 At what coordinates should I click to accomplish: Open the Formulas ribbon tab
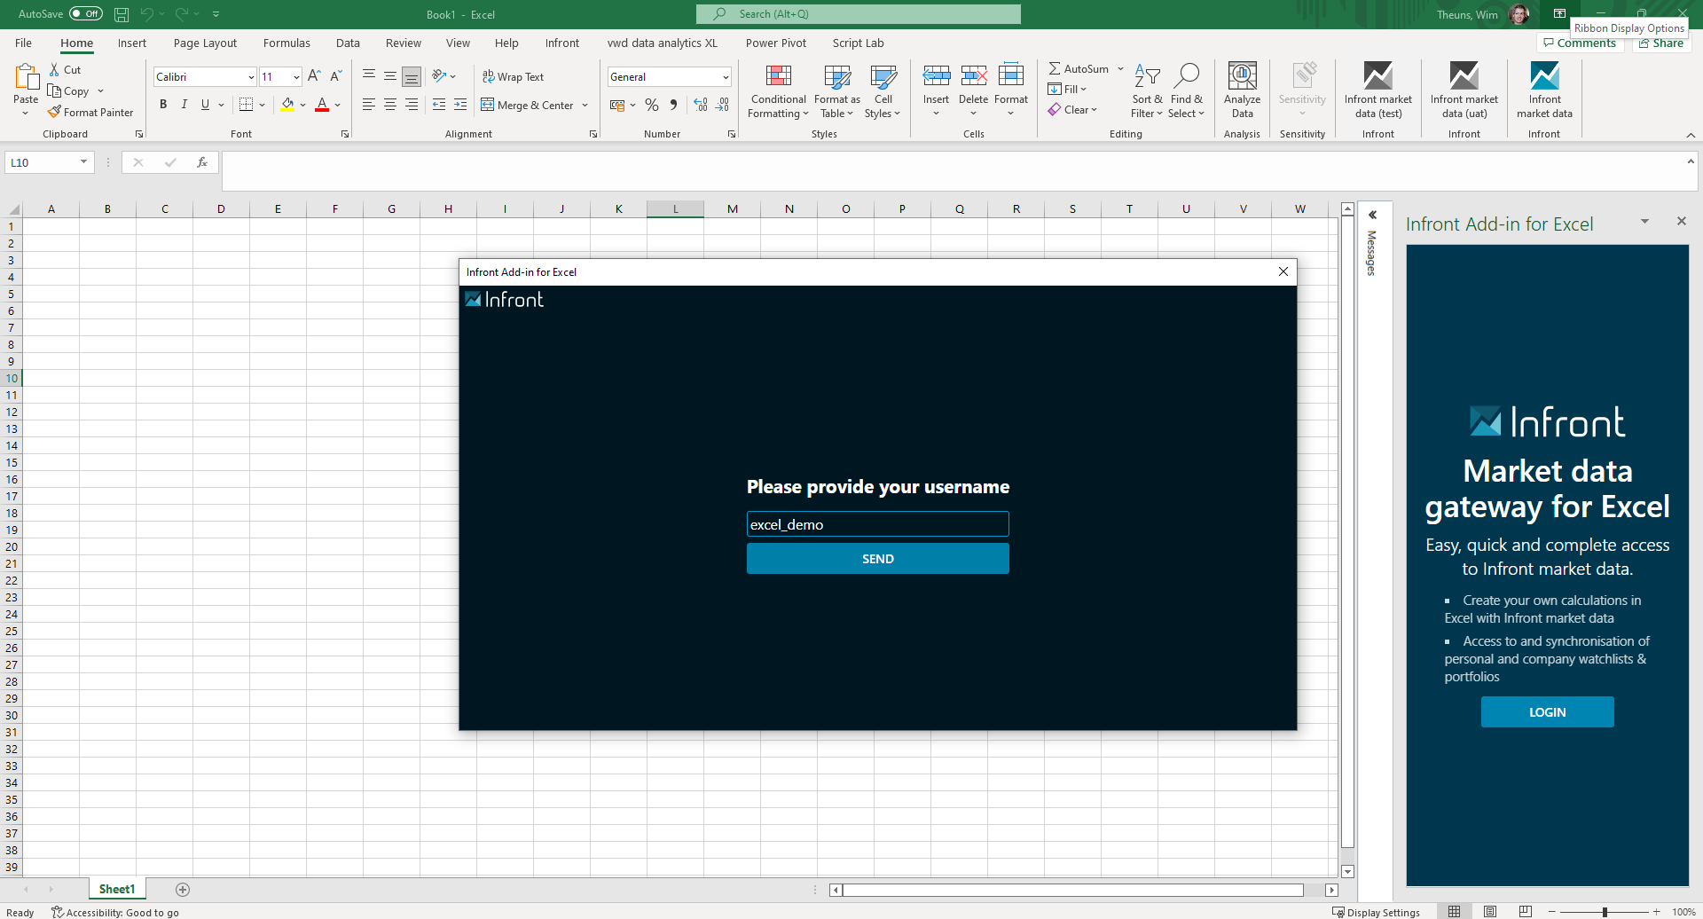click(286, 43)
